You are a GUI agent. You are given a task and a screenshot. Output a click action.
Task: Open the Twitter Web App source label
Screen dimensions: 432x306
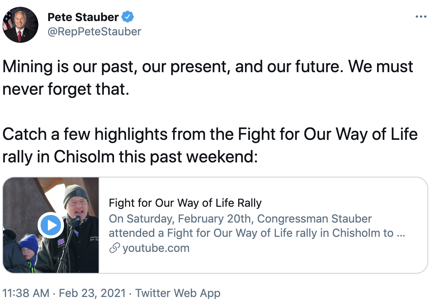178,293
